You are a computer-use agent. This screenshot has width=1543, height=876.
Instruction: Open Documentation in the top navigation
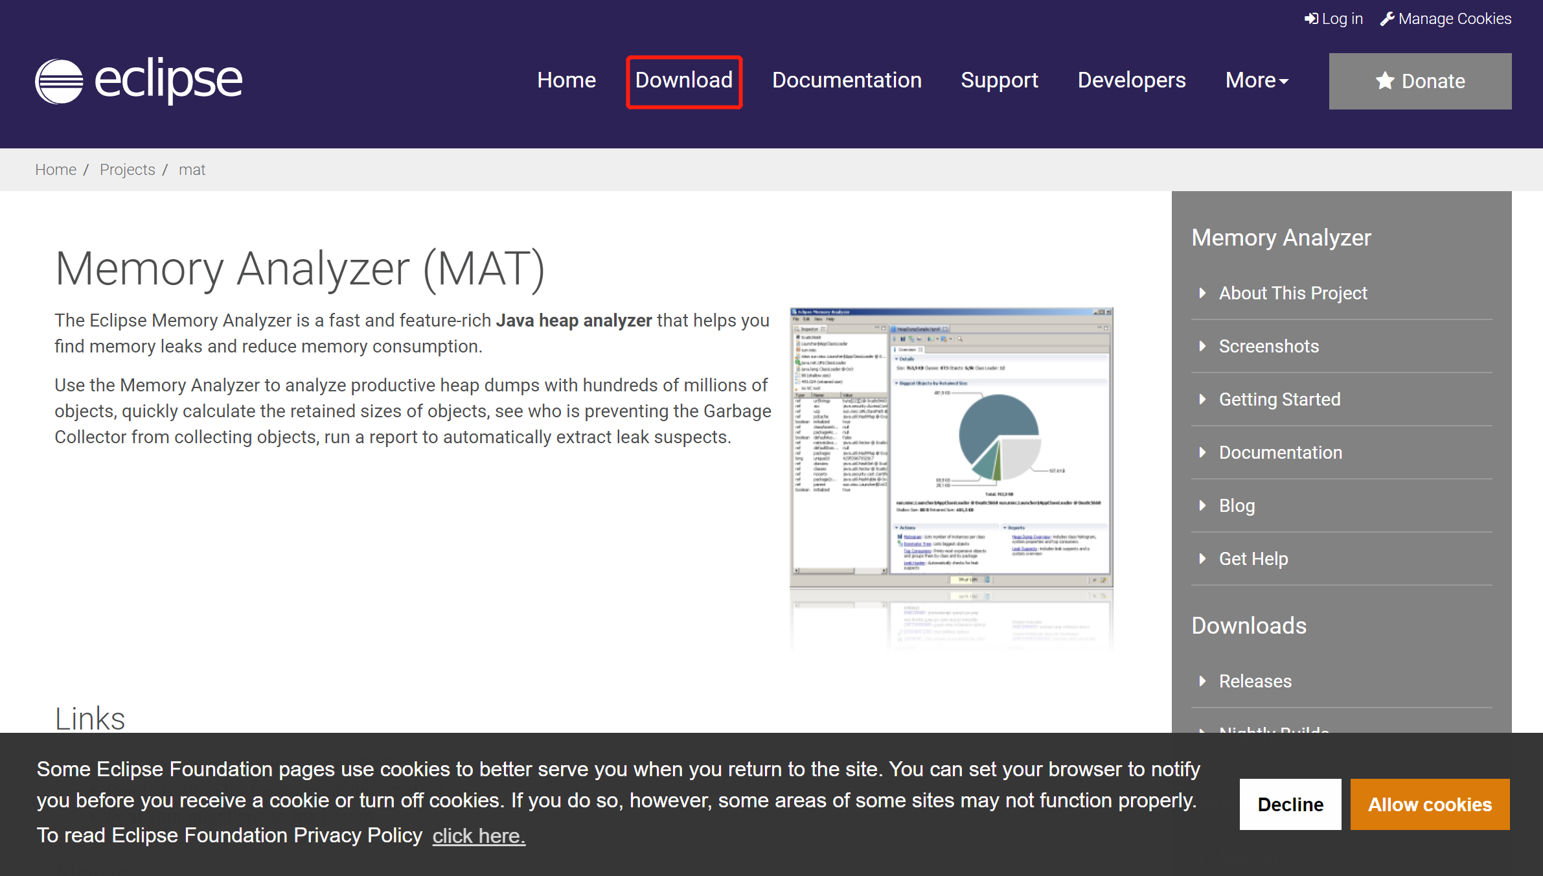tap(847, 80)
